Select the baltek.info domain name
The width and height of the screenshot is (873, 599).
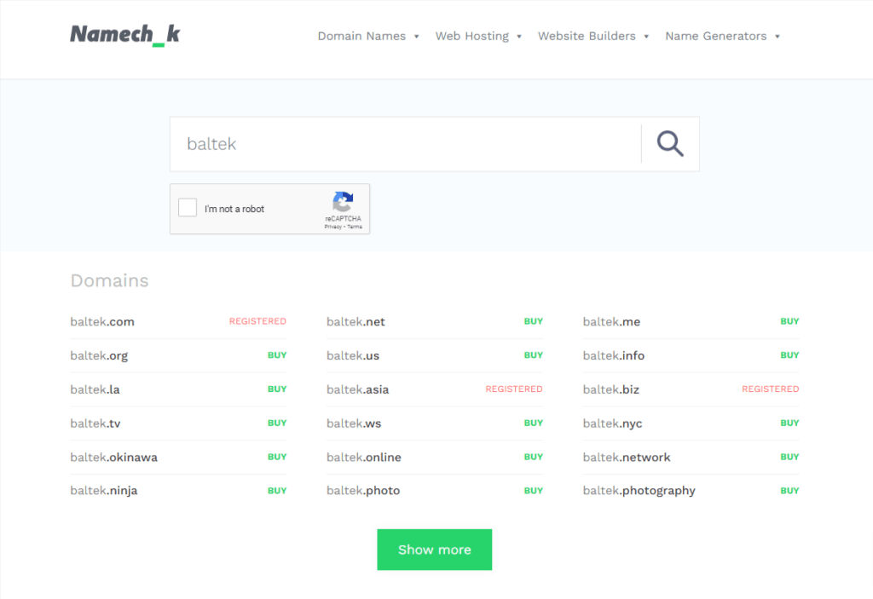click(x=614, y=355)
